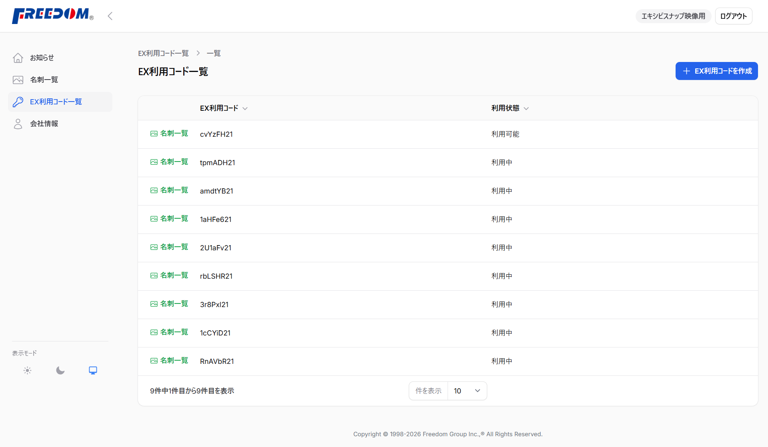Click 利用可能 status in cvYzFH21 row
The width and height of the screenshot is (768, 447).
[x=505, y=134]
